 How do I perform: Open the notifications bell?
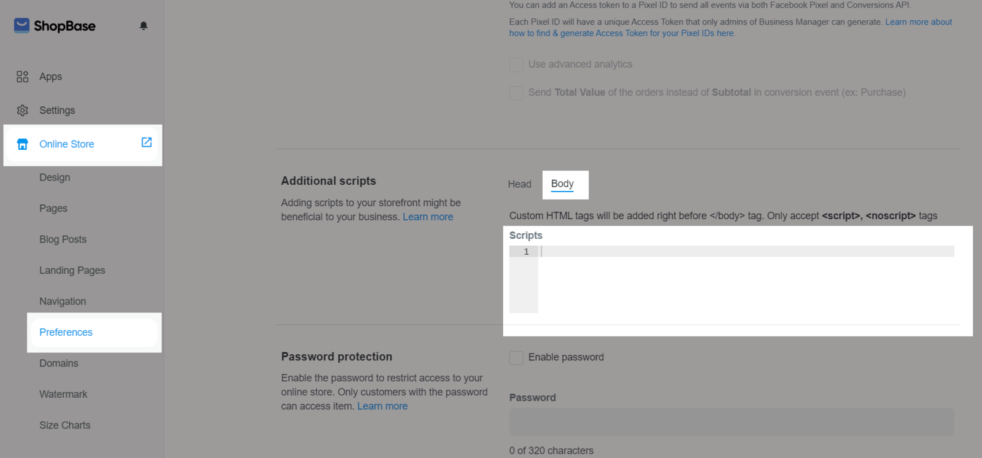coord(144,26)
